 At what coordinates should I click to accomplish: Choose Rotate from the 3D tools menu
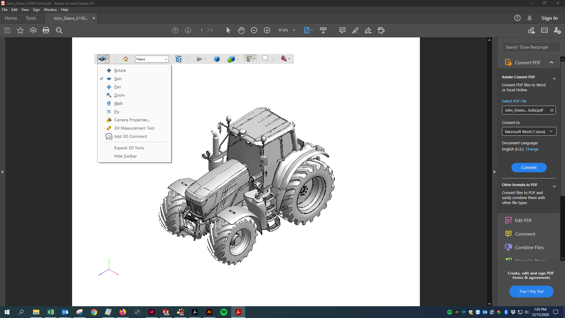pos(120,70)
